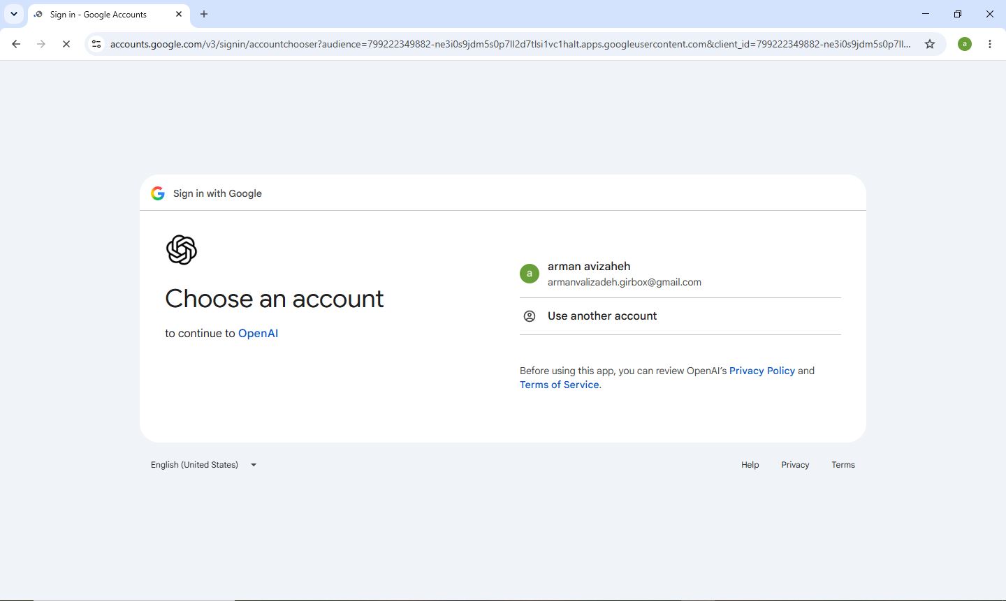View site information icon in address bar
Image resolution: width=1006 pixels, height=601 pixels.
[96, 44]
